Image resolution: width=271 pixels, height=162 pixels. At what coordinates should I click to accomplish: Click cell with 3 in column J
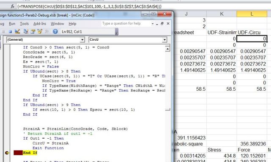(x=190, y=20)
